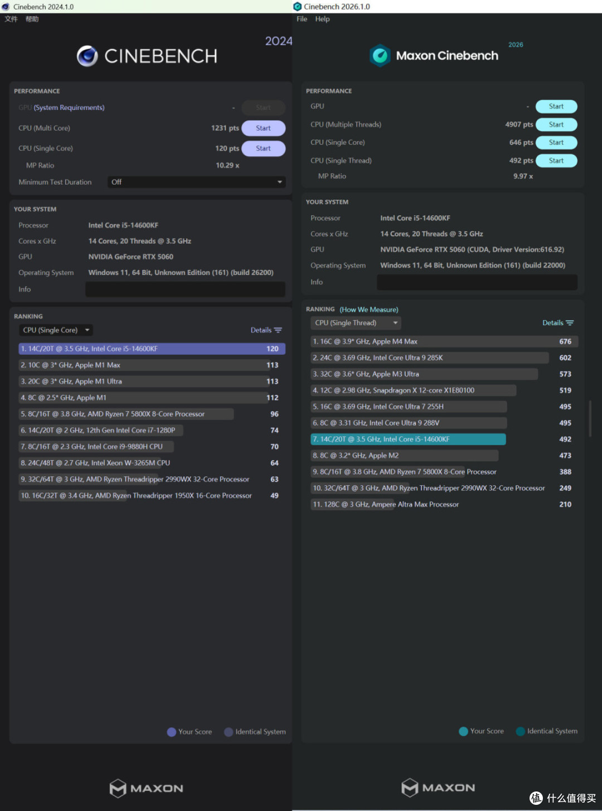Open File menu in Cinebench 2026
Image resolution: width=602 pixels, height=811 pixels.
pyautogui.click(x=302, y=19)
